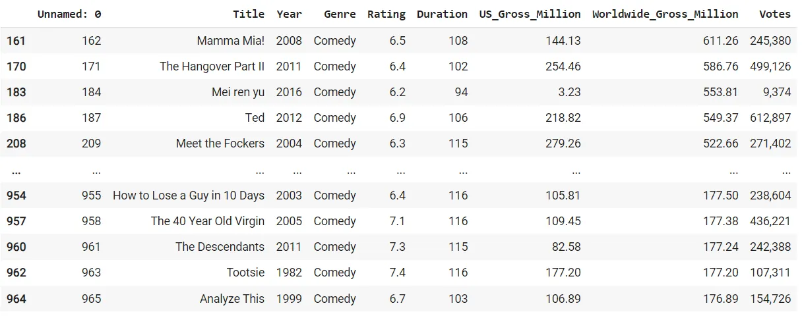This screenshot has width=802, height=316.
Task: Select The 40 Year Old Virgin cell
Action: click(207, 221)
